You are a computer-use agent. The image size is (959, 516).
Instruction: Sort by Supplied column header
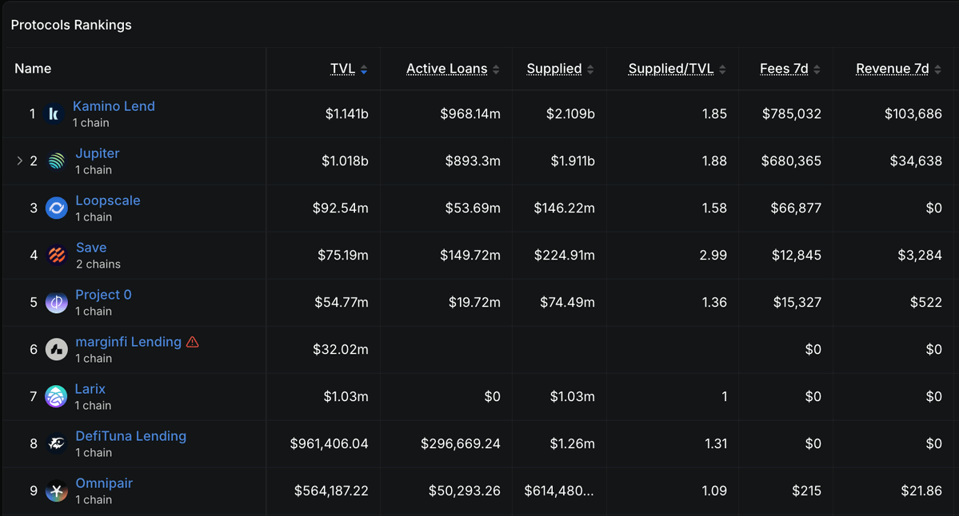click(560, 69)
